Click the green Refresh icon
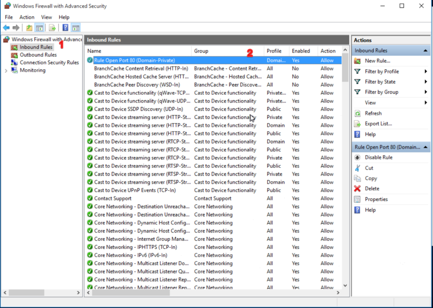The height and width of the screenshot is (308, 433). coord(357,113)
